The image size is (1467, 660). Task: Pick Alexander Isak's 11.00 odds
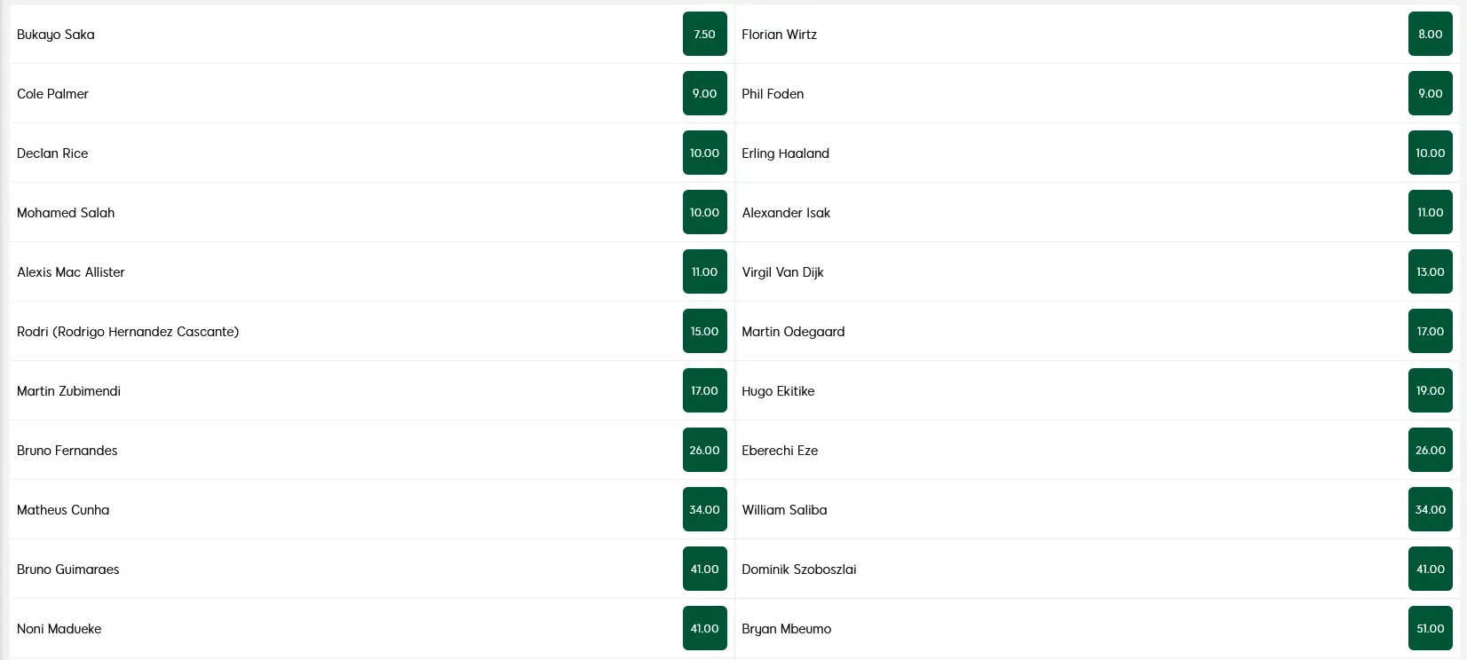pyautogui.click(x=1430, y=212)
